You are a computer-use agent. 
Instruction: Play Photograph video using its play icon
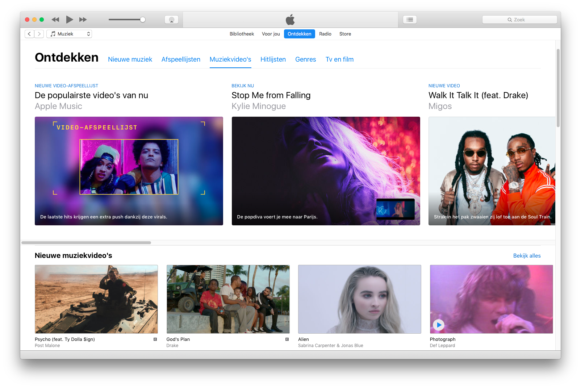(x=439, y=325)
